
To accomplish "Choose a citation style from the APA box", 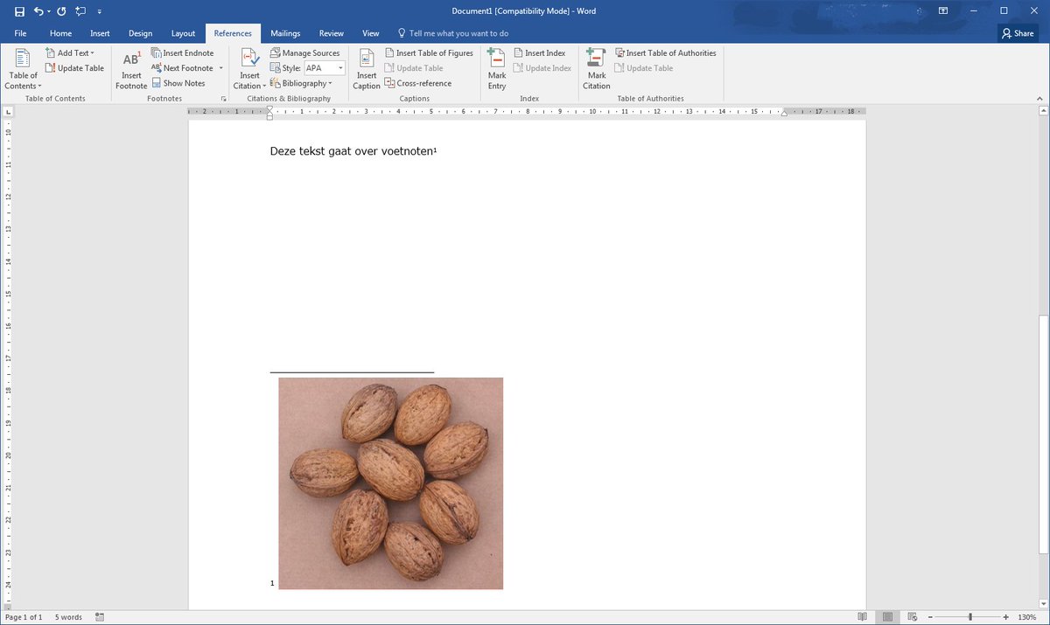I will coord(325,68).
